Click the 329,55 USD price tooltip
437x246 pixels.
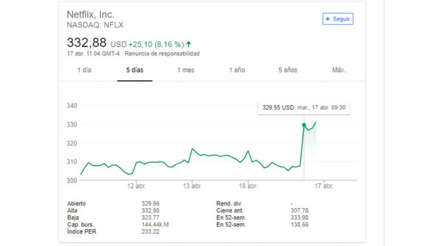pos(278,107)
